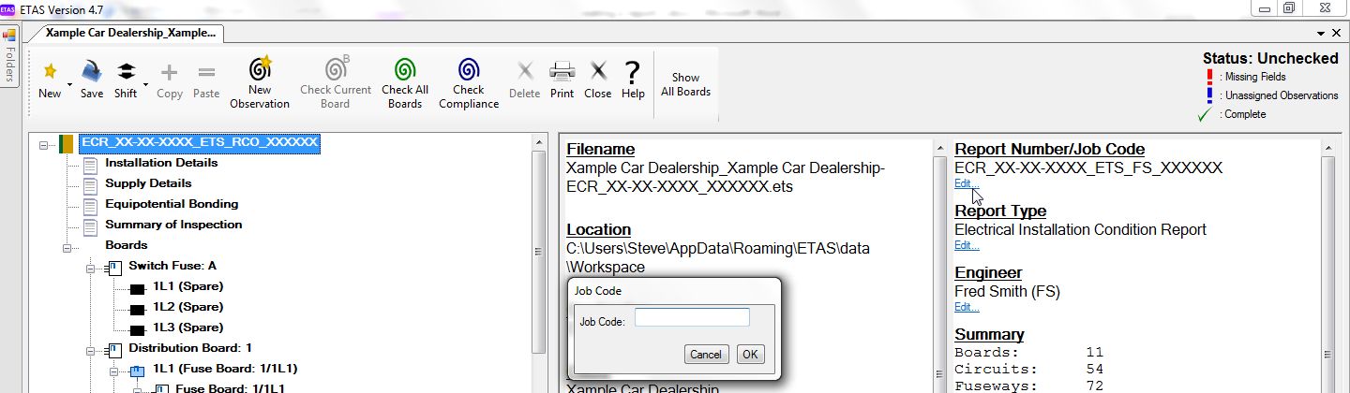1350x393 pixels.
Task: Collapse the Switch Fuse: A node
Action: [x=91, y=269]
